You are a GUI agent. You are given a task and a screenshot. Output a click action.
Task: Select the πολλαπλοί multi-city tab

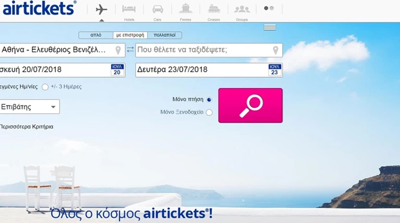click(x=165, y=35)
